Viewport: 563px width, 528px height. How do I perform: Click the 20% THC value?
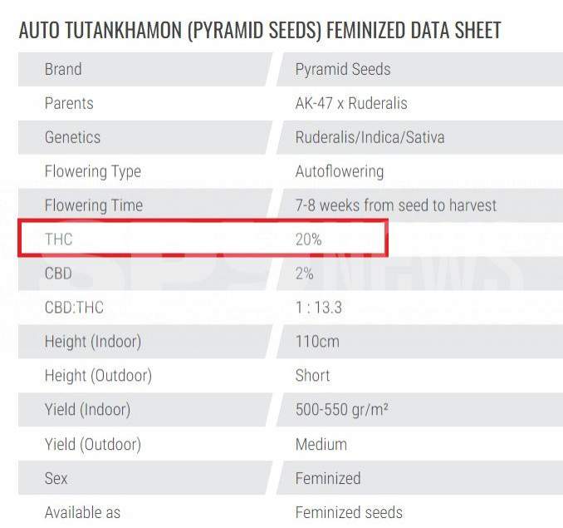tap(308, 239)
